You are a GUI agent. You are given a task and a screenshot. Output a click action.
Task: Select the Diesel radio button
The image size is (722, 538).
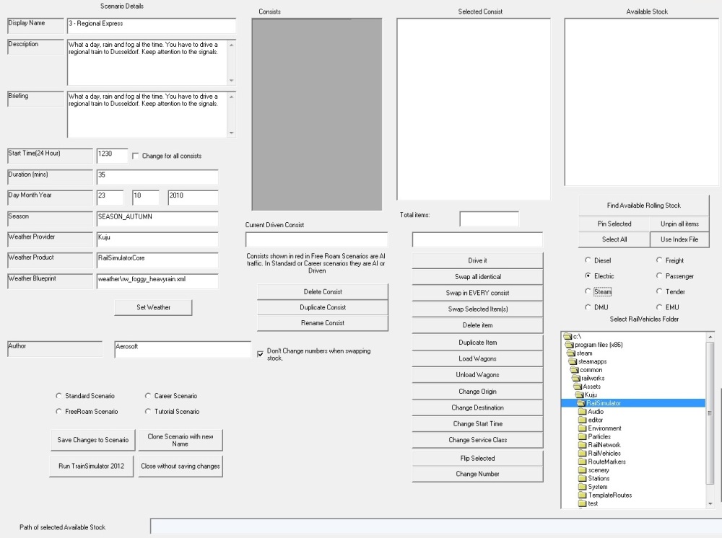click(x=587, y=260)
